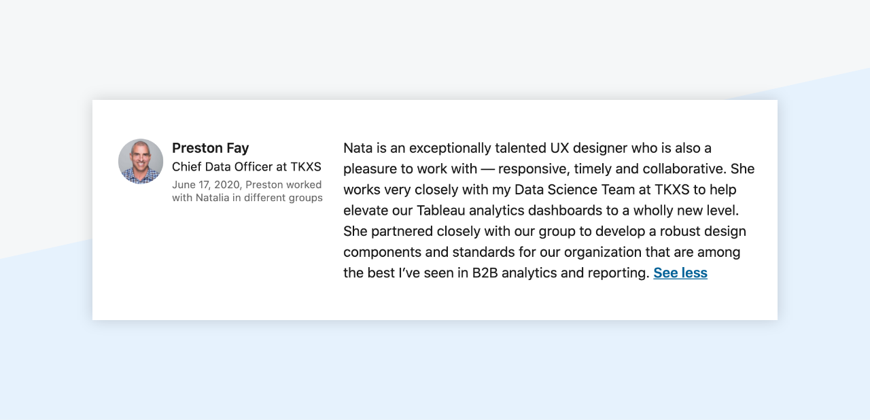Click Preston Fay's profile photo

click(141, 161)
